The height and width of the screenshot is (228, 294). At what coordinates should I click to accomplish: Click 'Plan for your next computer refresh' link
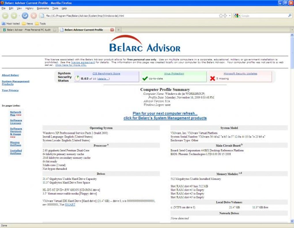(165, 114)
